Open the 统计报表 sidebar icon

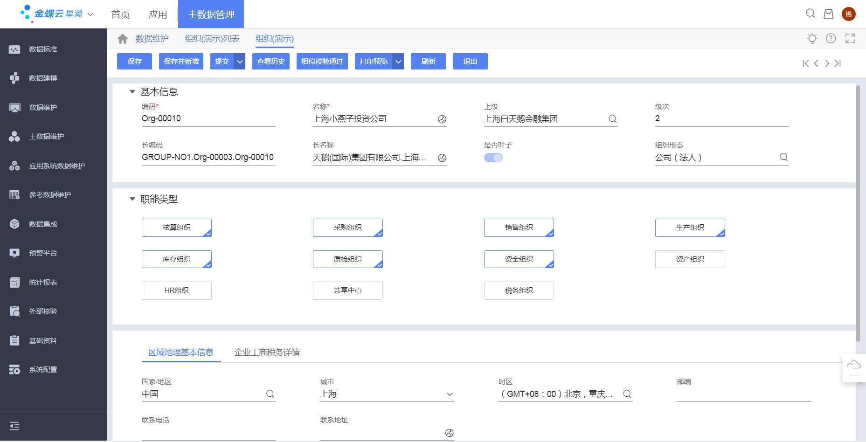14,283
